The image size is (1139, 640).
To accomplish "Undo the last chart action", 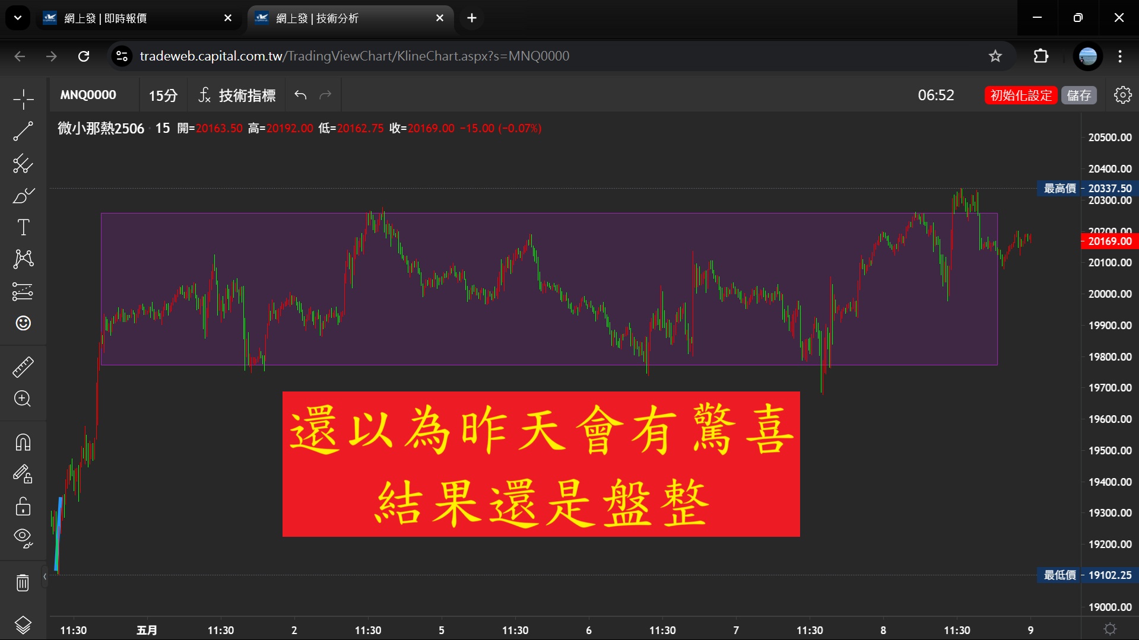I will tap(300, 95).
